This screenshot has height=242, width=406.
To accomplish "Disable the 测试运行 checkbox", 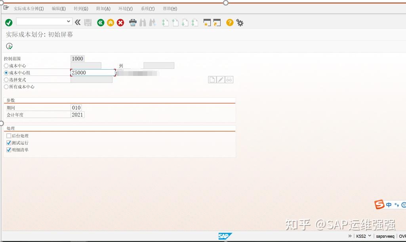I will [x=8, y=143].
